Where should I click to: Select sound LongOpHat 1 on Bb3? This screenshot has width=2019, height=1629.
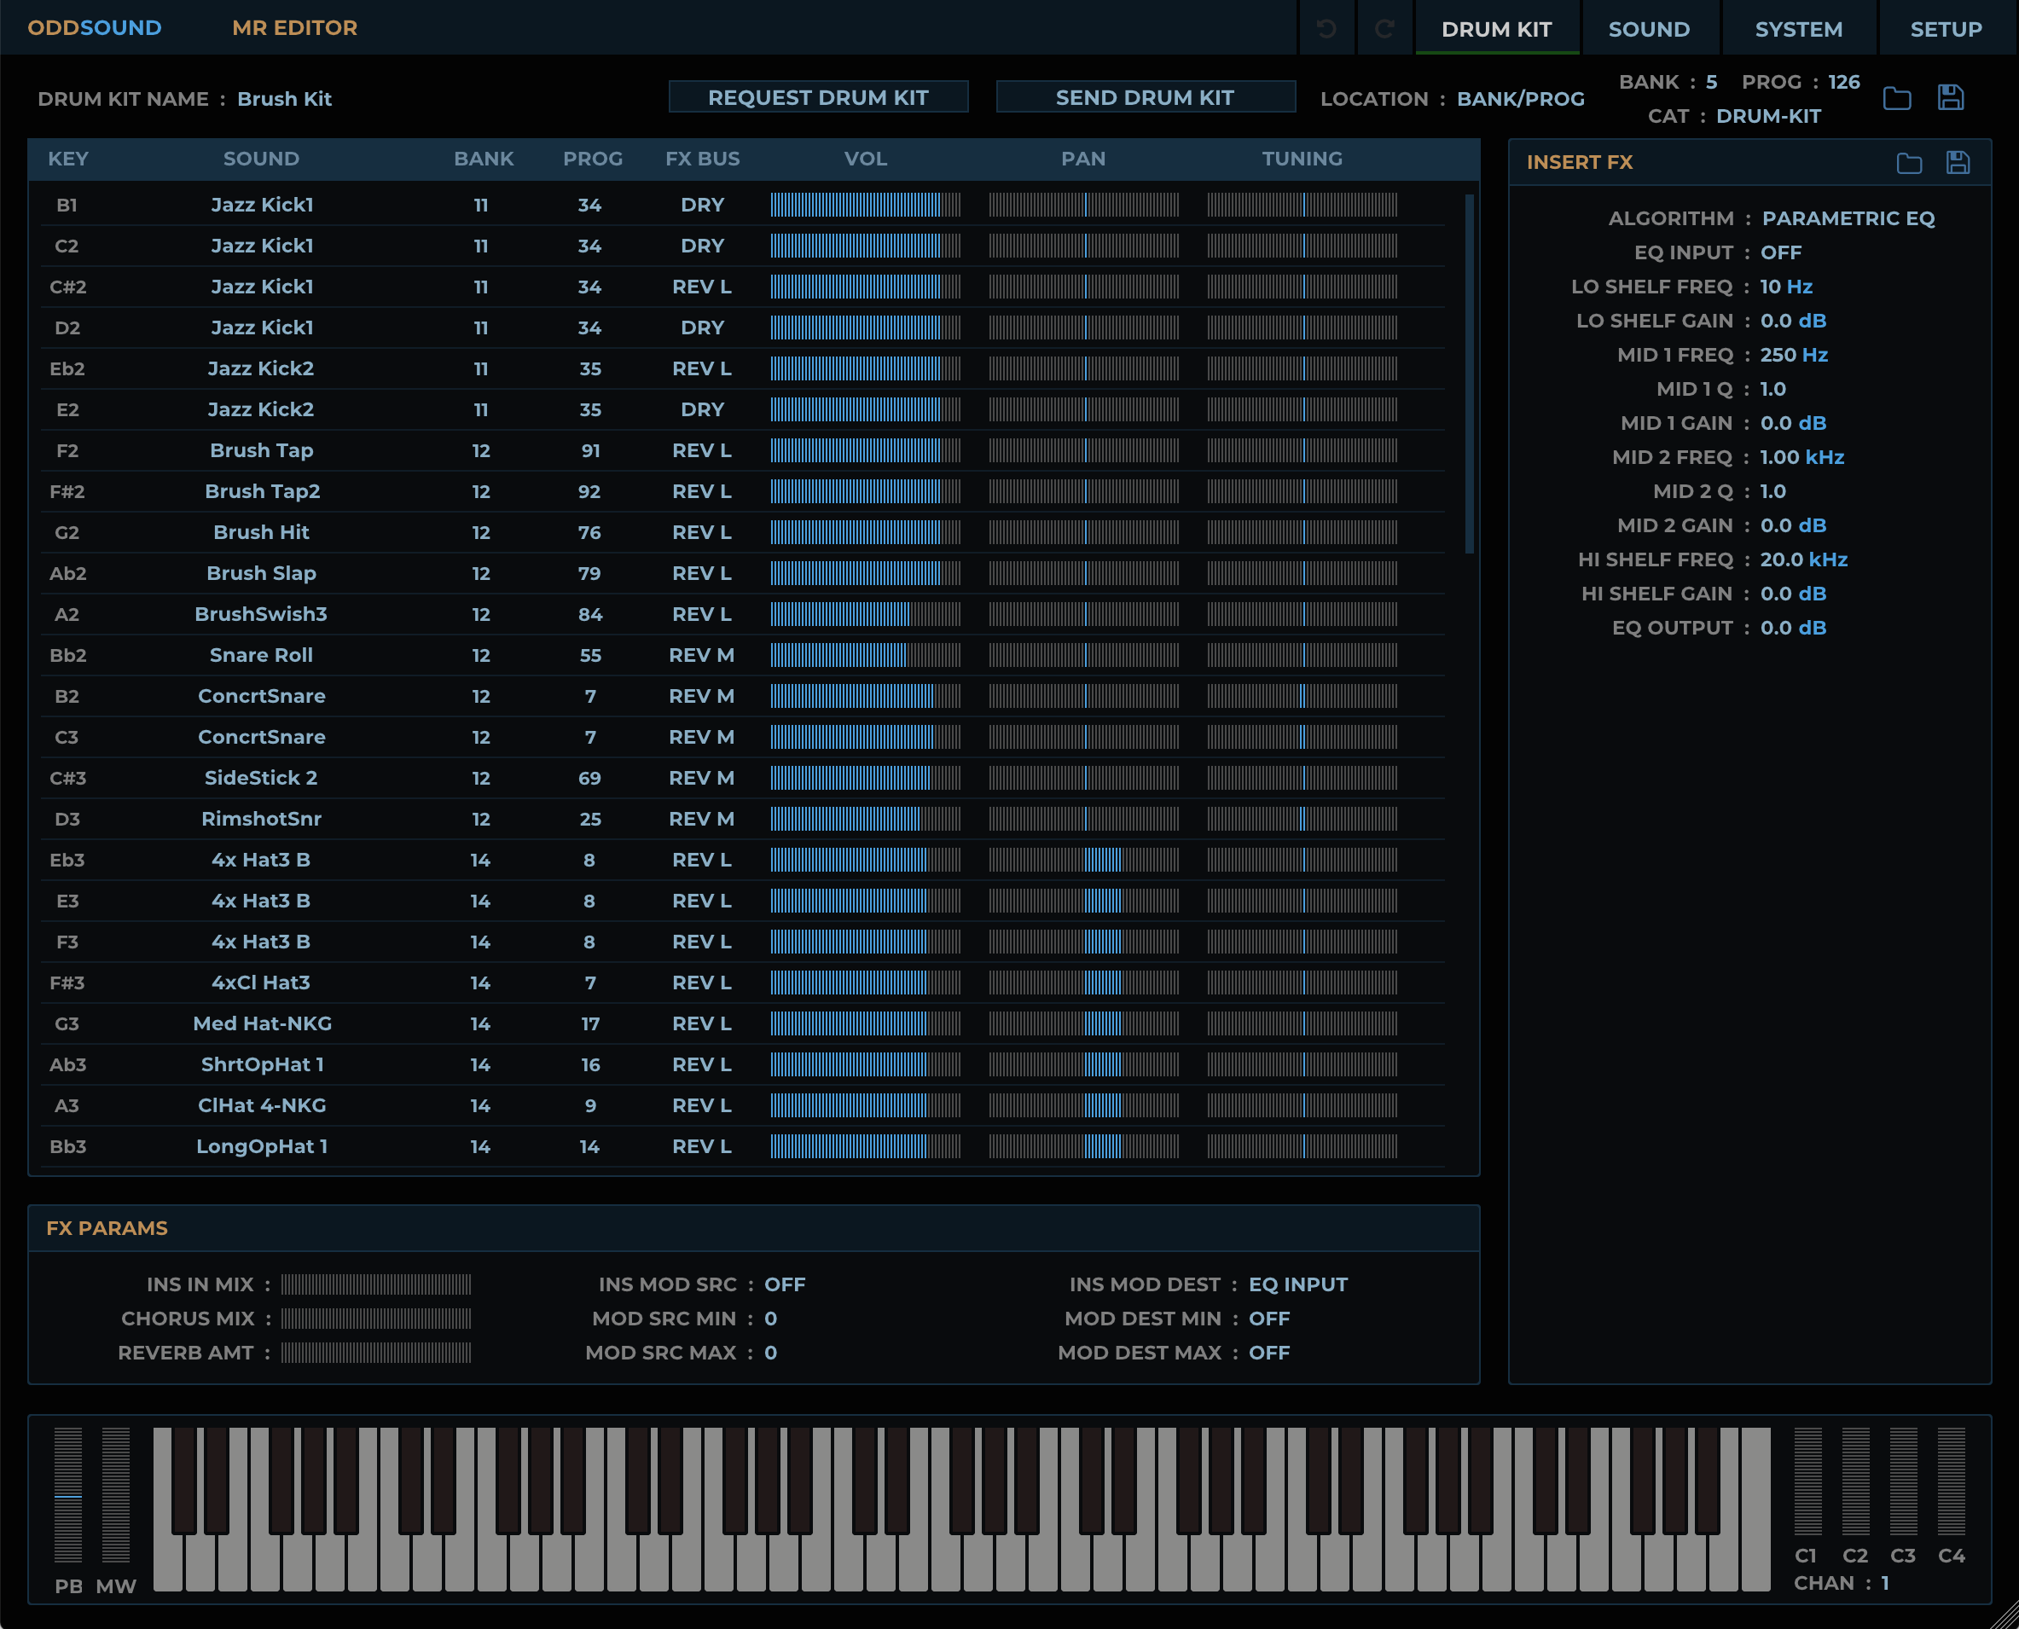262,1146
